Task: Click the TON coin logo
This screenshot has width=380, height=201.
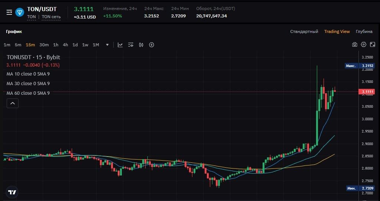Action: click(20, 12)
